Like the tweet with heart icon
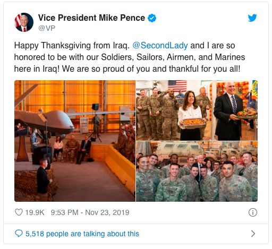Image resolution: width=272 pixels, height=249 pixels. pyautogui.click(x=19, y=212)
